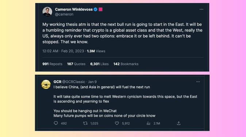Open Cameron Winklevoss profile picture
Image resolution: width=246 pixels, height=137 pixels.
[x=47, y=12]
